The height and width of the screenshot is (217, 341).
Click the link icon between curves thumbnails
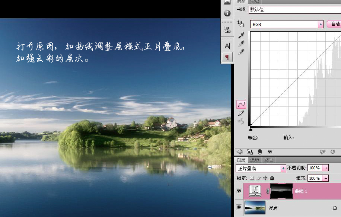[268, 191]
